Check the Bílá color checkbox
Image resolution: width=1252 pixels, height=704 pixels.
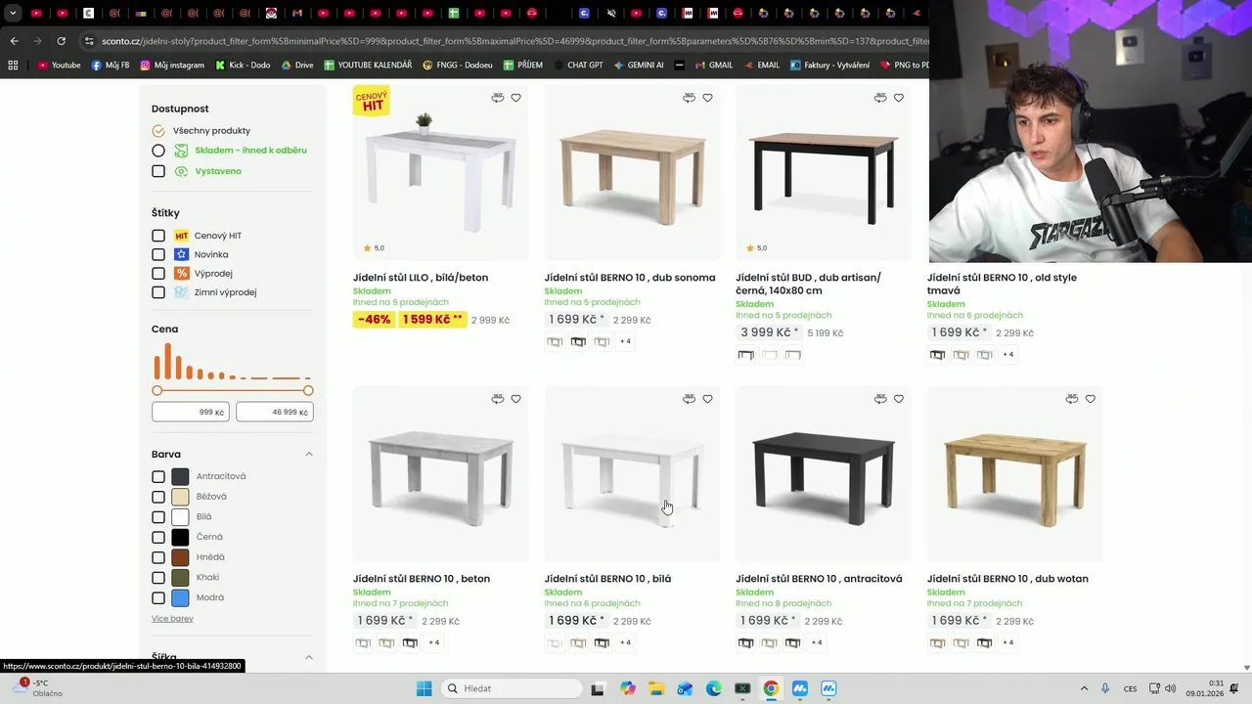click(x=158, y=517)
